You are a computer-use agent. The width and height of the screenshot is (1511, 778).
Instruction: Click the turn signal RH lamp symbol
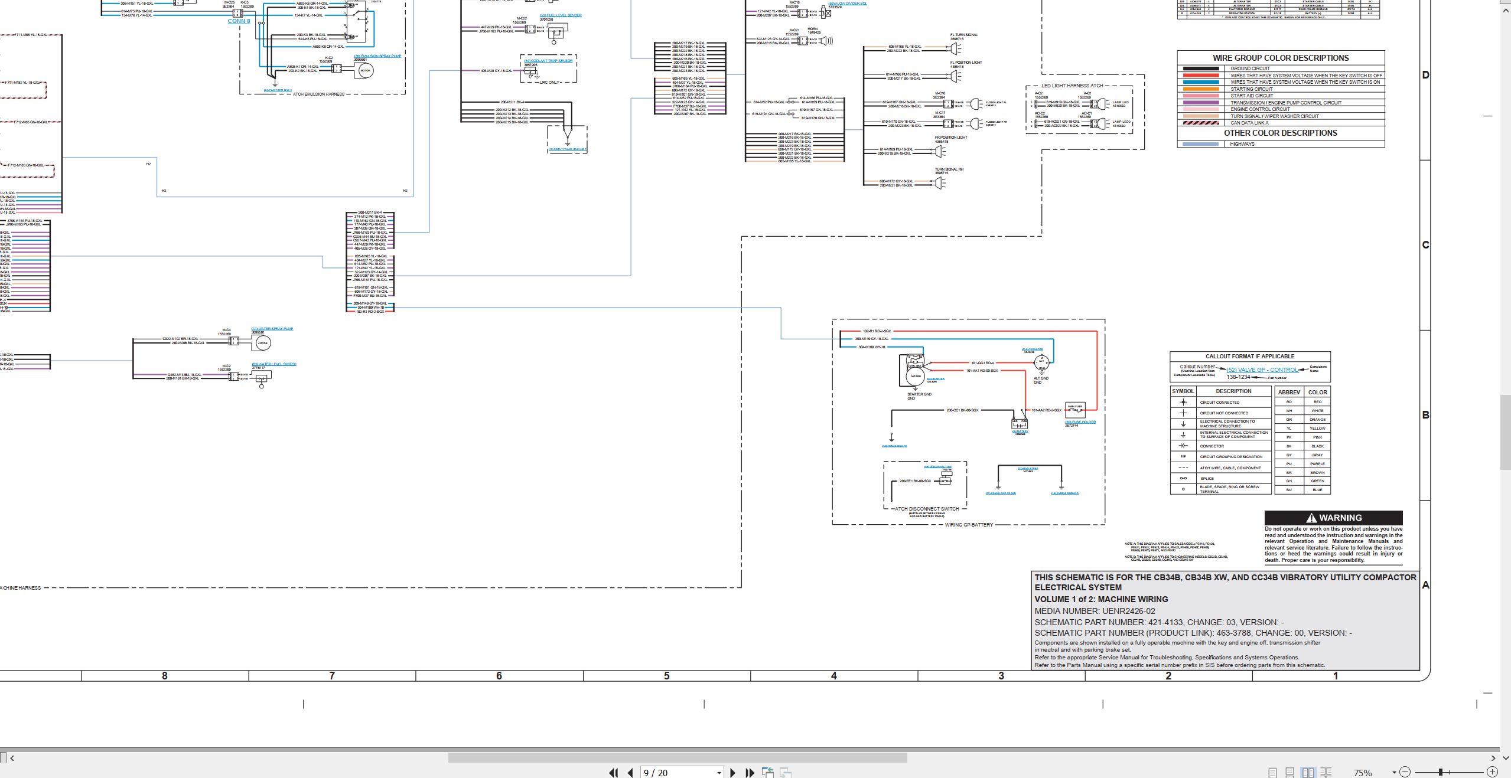coord(939,184)
